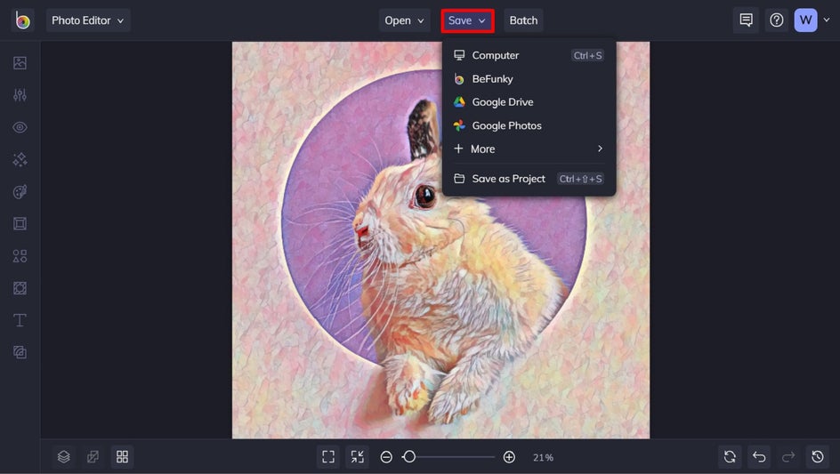Open the Frames sidebar icon
Screen dimensions: 840x474
tap(20, 223)
